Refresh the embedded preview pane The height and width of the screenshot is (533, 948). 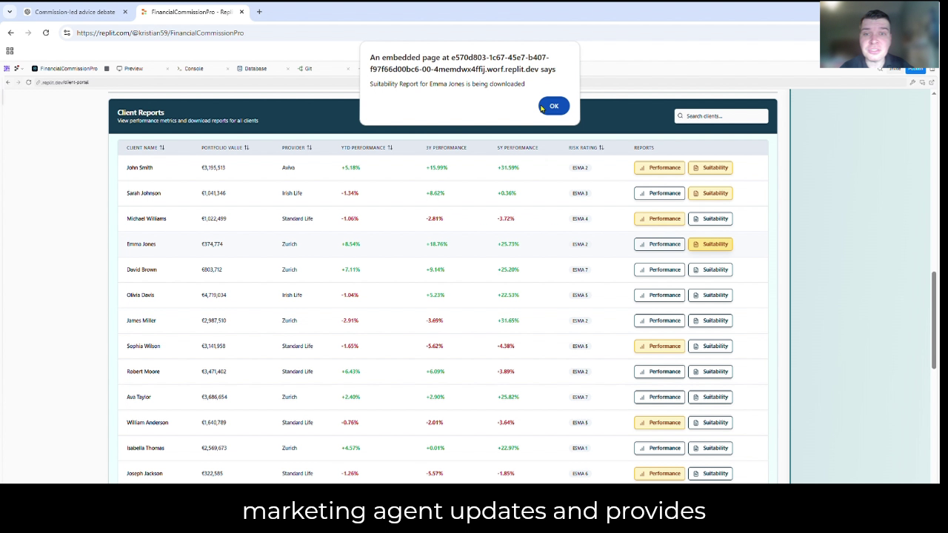click(28, 82)
